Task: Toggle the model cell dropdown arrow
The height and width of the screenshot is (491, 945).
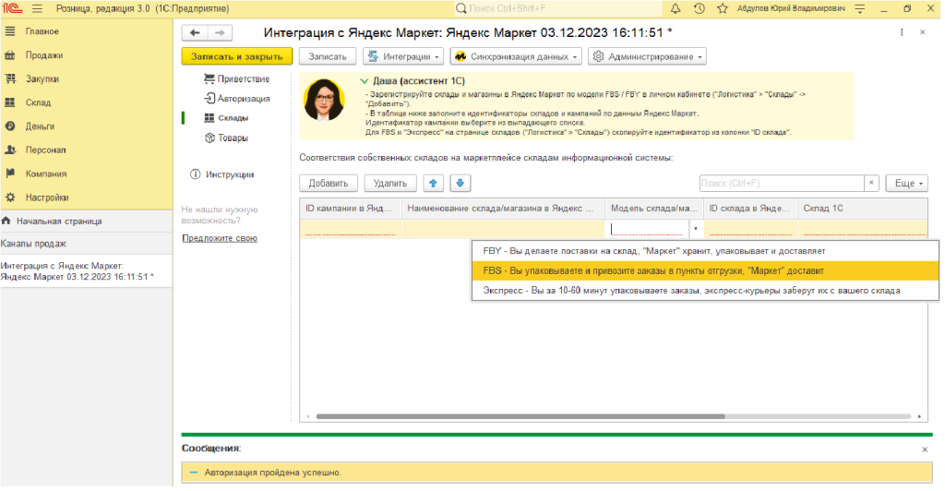Action: click(x=696, y=229)
